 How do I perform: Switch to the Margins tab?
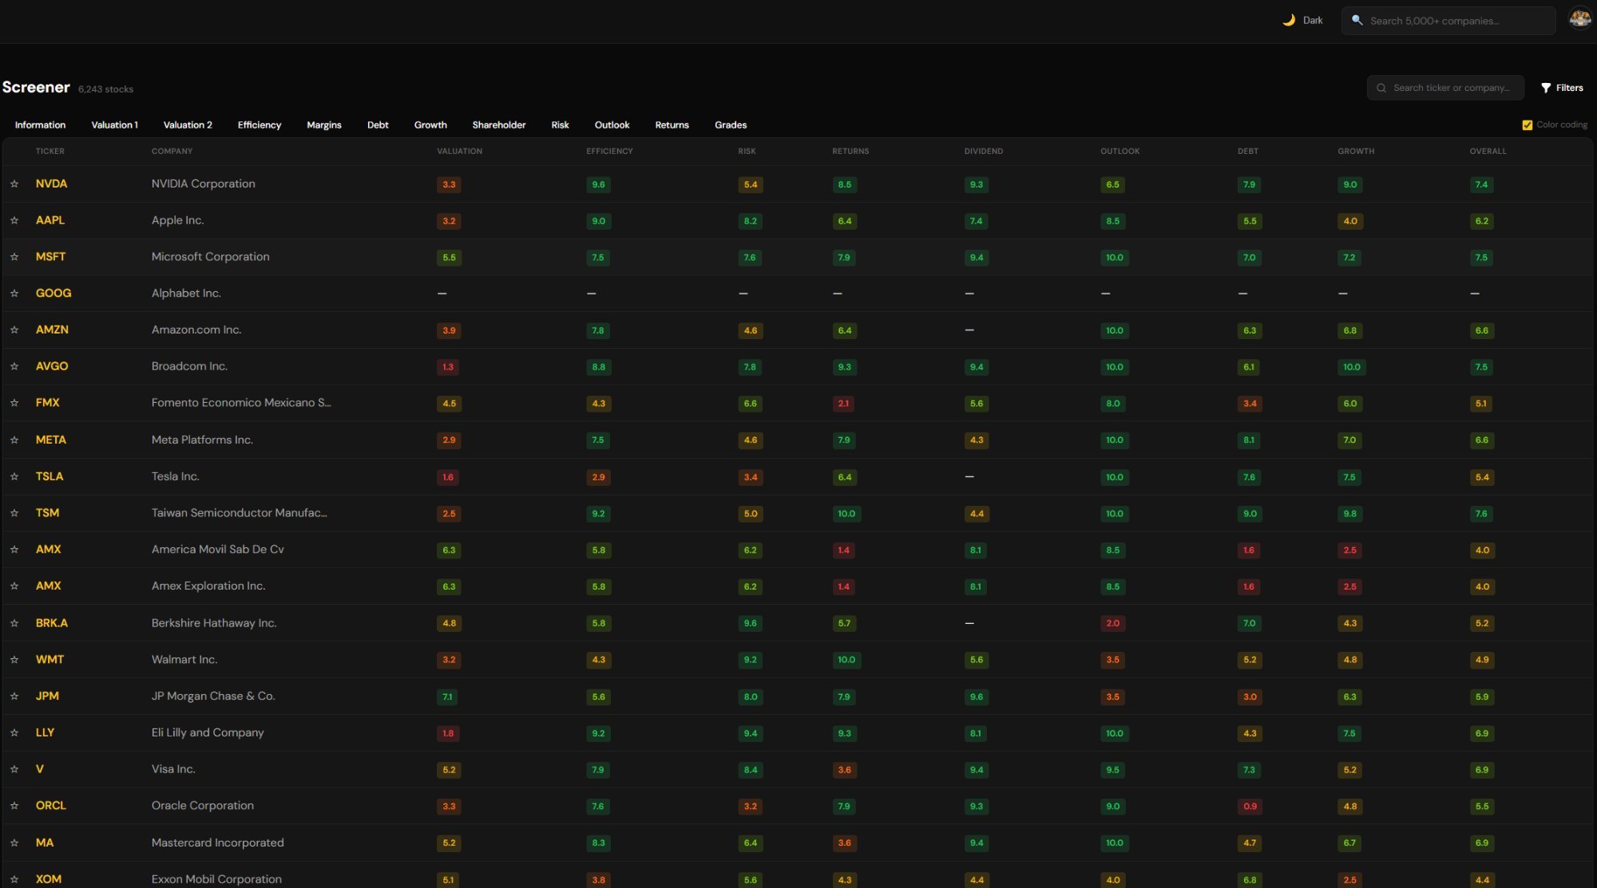(x=323, y=125)
